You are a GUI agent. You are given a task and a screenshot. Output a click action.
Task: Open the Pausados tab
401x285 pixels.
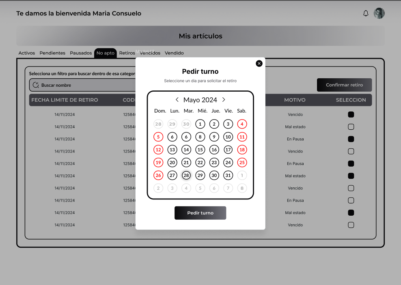point(81,53)
